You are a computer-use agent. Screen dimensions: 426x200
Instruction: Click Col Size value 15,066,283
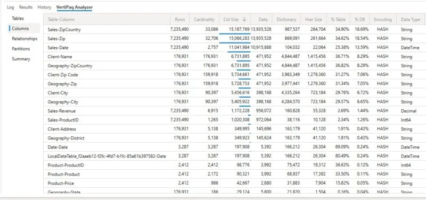pyautogui.click(x=239, y=38)
